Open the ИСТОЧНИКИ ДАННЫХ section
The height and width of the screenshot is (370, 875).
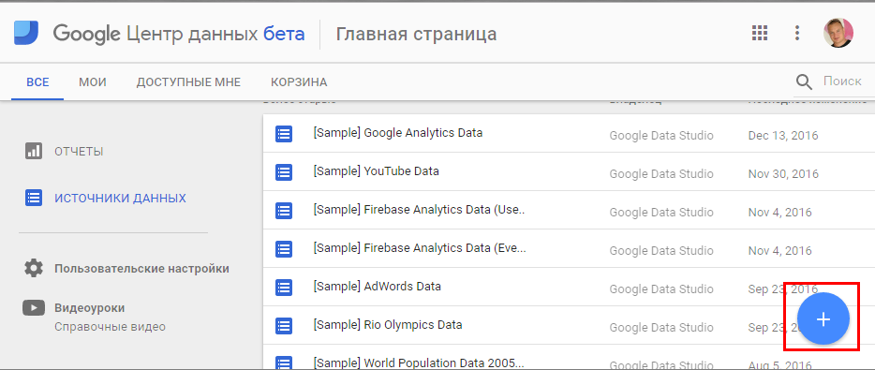click(x=120, y=199)
